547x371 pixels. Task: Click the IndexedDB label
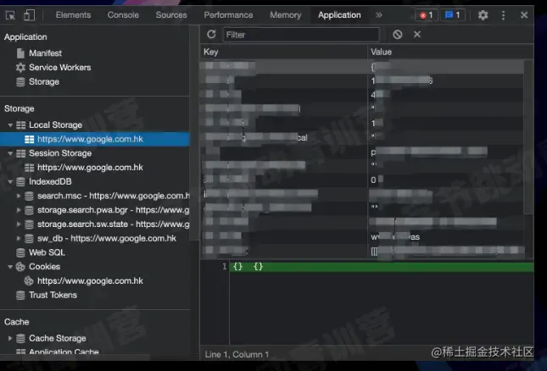[x=50, y=181]
